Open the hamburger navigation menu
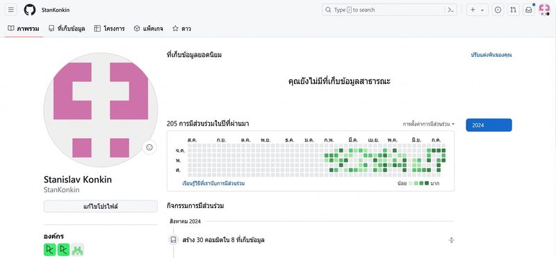 click(x=11, y=10)
